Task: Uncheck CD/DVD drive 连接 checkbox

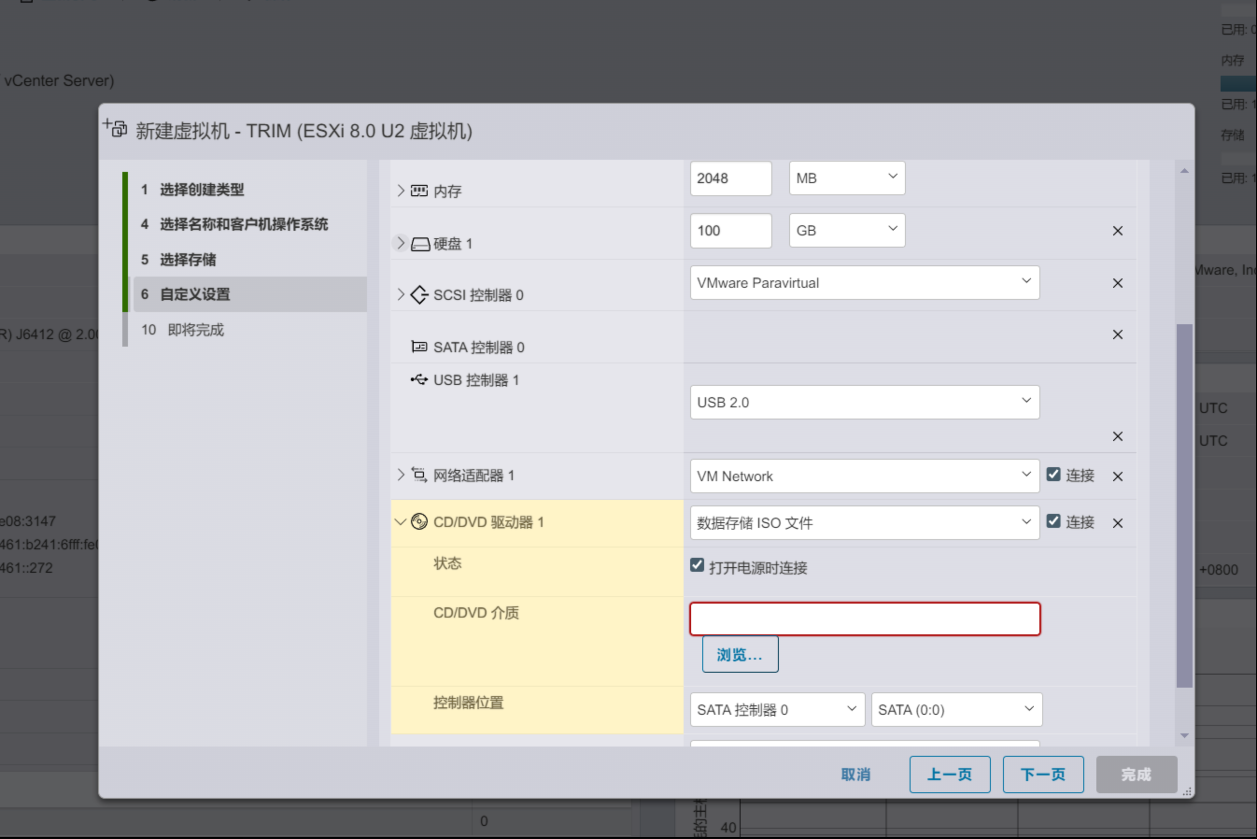Action: [x=1053, y=521]
